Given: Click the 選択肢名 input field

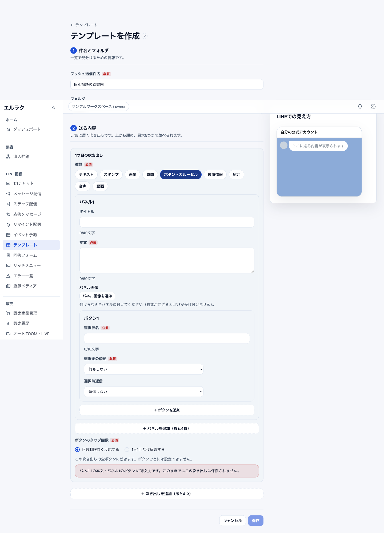Looking at the screenshot, I should click(167, 338).
